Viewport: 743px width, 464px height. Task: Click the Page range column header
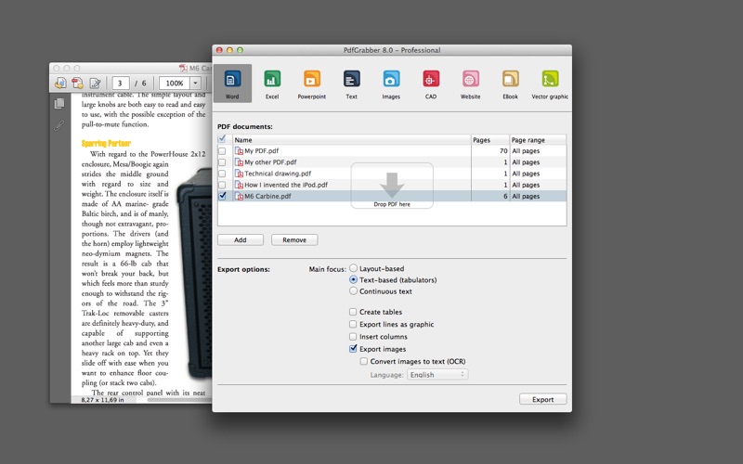(x=538, y=140)
